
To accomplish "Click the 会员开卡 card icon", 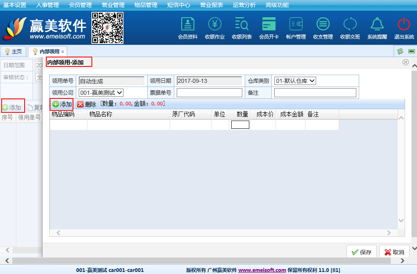I will coord(269,25).
